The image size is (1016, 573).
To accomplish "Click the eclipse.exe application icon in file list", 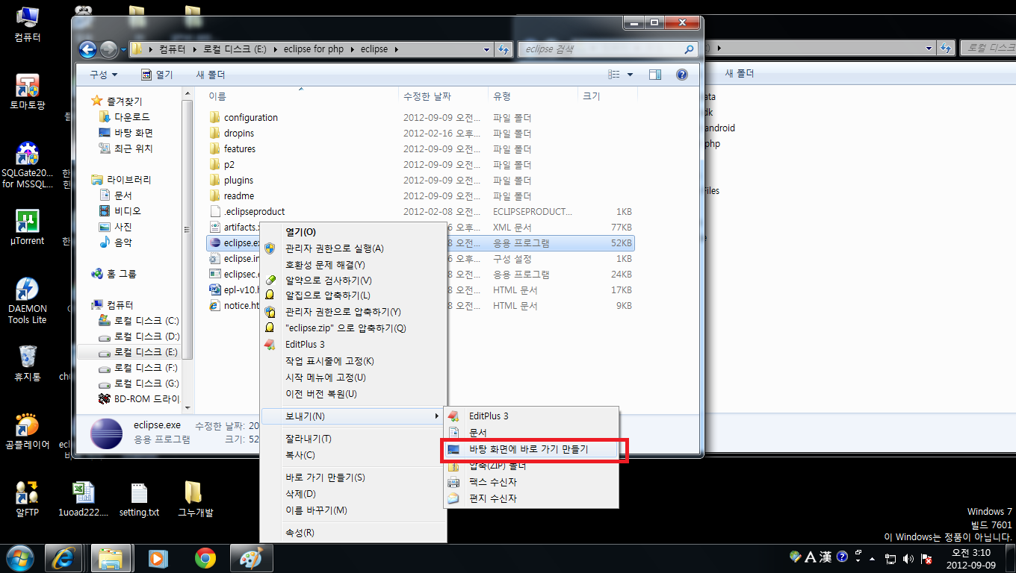I will (x=215, y=242).
